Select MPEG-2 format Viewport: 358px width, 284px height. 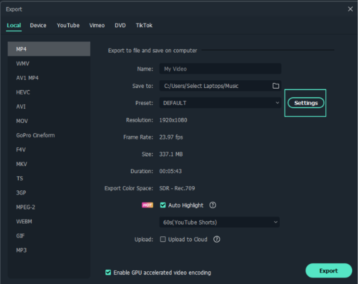click(49, 207)
